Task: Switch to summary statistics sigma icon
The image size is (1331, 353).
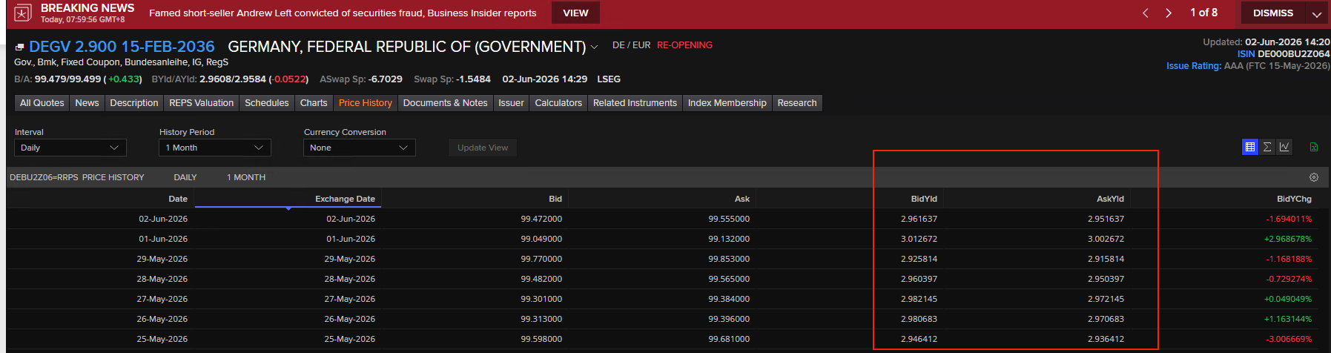Action: pyautogui.click(x=1267, y=147)
